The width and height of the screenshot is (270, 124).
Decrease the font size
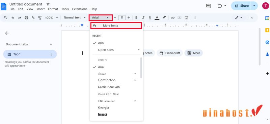tap(115, 18)
